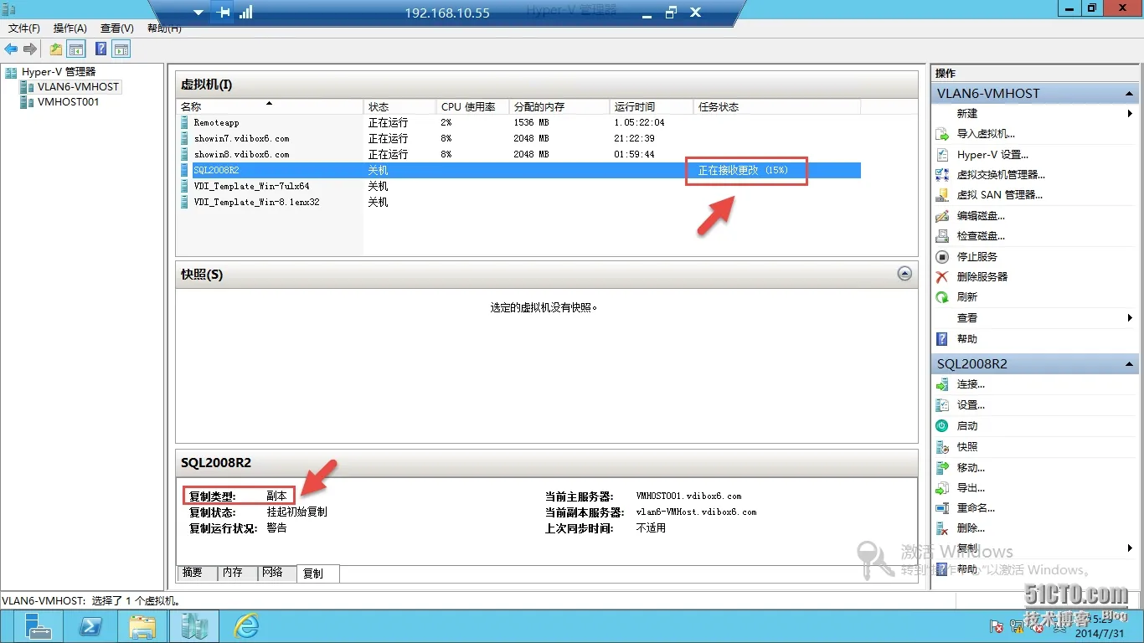Open the 操作(A) menu
The width and height of the screenshot is (1144, 643).
70,28
